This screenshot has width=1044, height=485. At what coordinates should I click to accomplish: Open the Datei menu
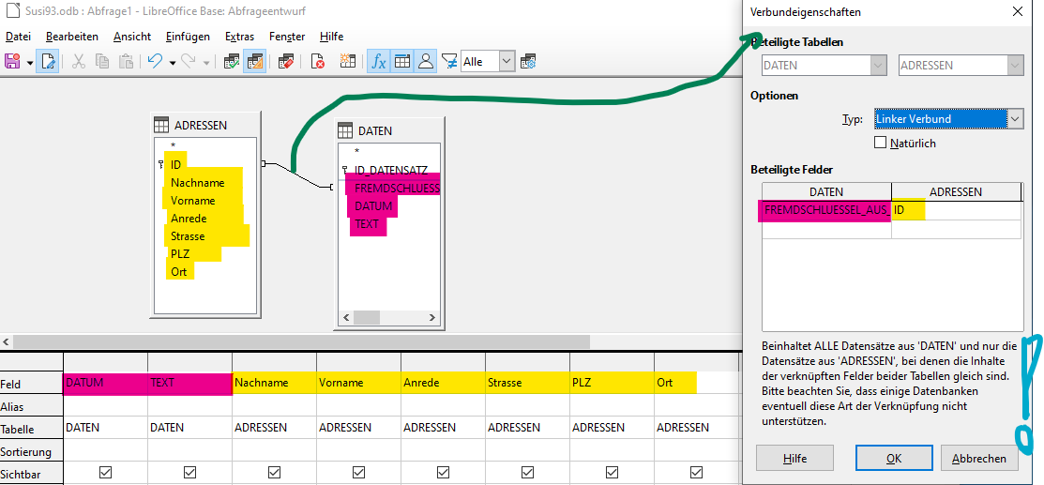coord(17,37)
